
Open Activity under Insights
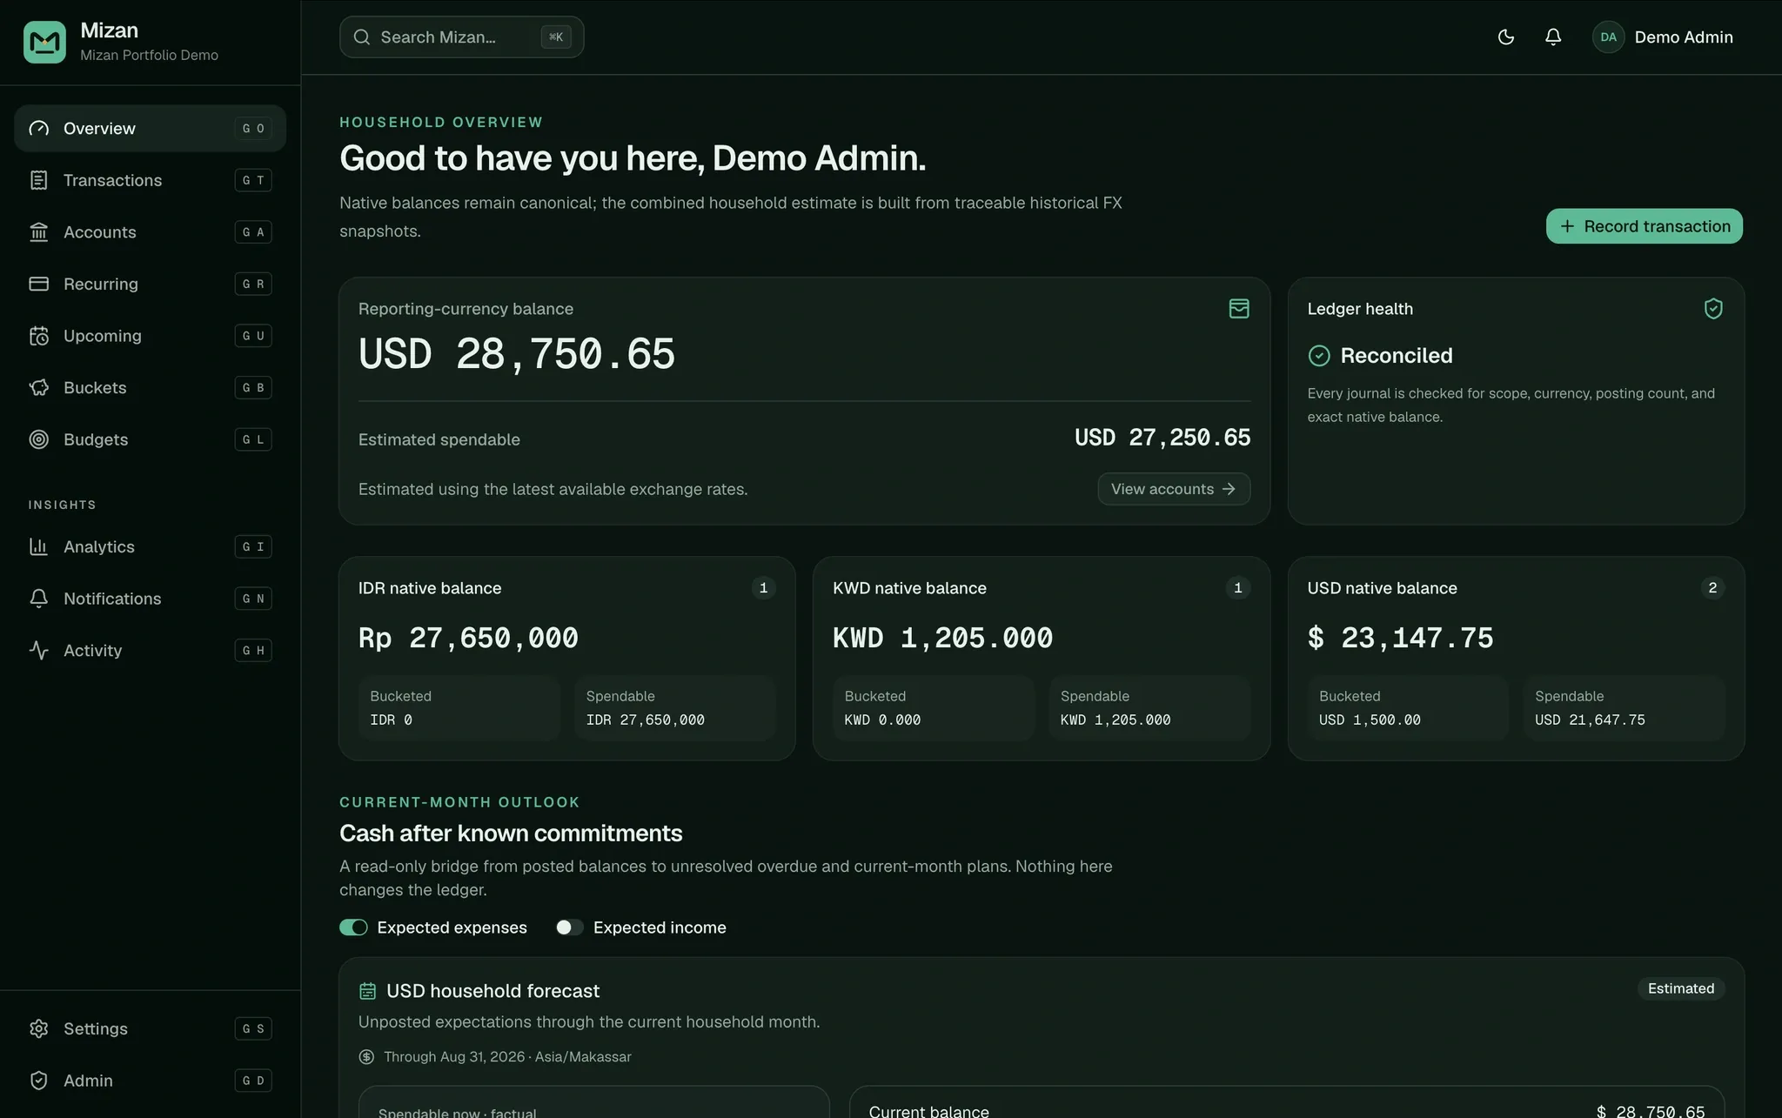click(150, 650)
